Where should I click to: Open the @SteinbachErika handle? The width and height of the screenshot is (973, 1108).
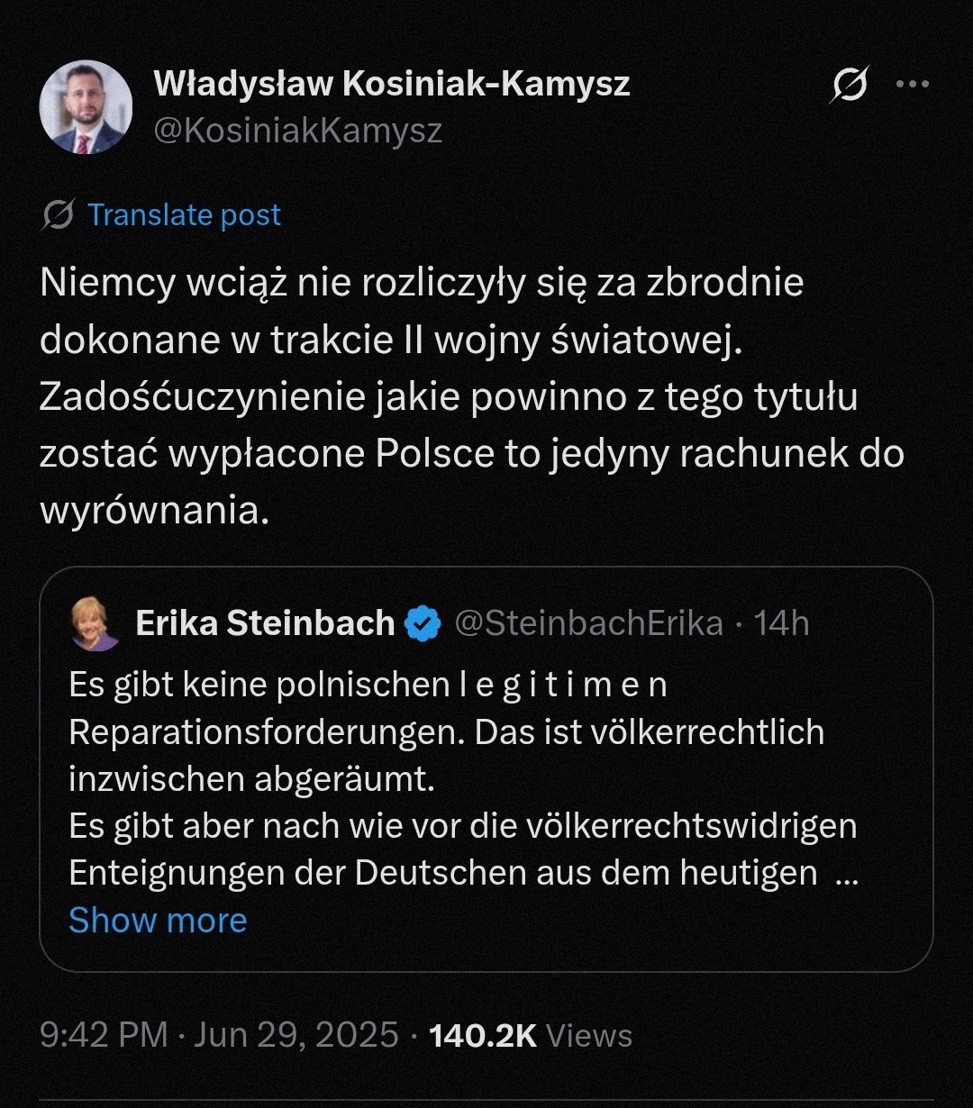pyautogui.click(x=588, y=623)
